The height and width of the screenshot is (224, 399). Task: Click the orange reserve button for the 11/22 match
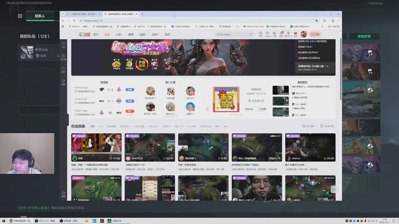click(x=130, y=111)
